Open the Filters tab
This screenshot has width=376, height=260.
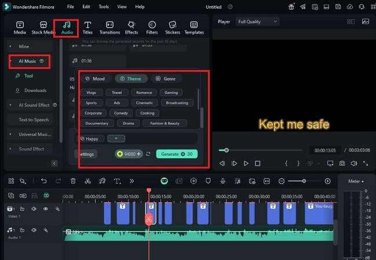pos(152,28)
